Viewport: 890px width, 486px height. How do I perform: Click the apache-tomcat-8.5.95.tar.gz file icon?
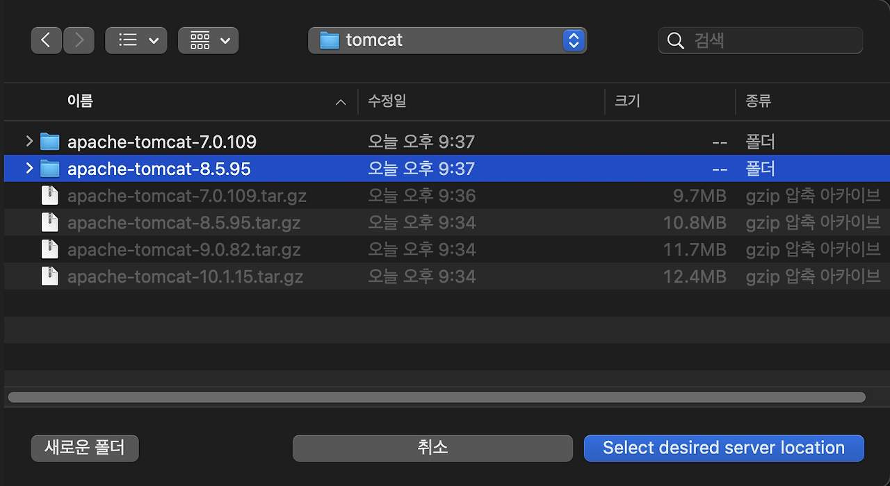pyautogui.click(x=49, y=222)
